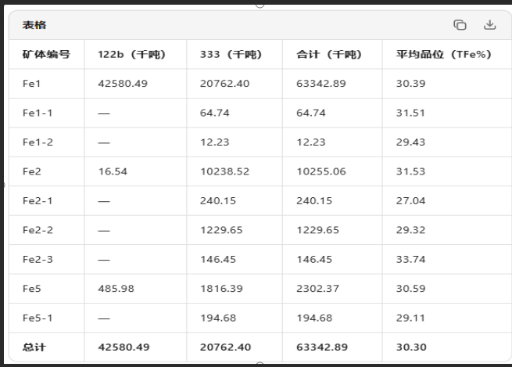Click the 合计（千吨） column header
512x367 pixels.
329,54
